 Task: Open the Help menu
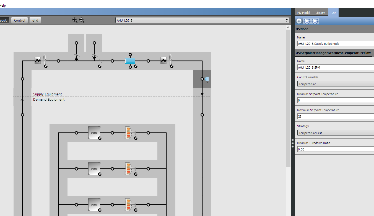click(2, 6)
